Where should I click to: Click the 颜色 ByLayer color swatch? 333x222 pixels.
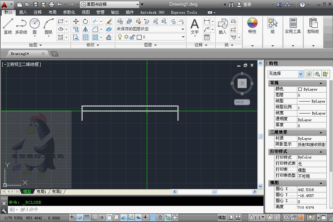[300, 89]
